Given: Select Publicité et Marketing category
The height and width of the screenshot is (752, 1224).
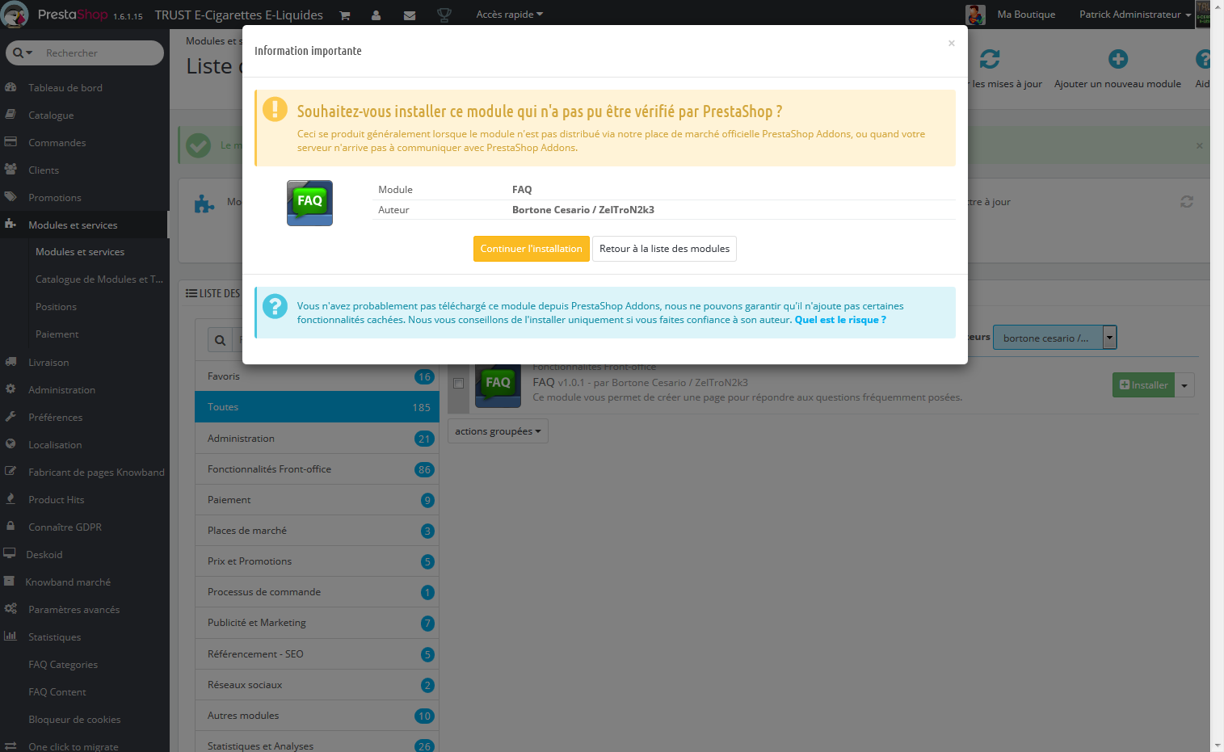Looking at the screenshot, I should point(317,623).
